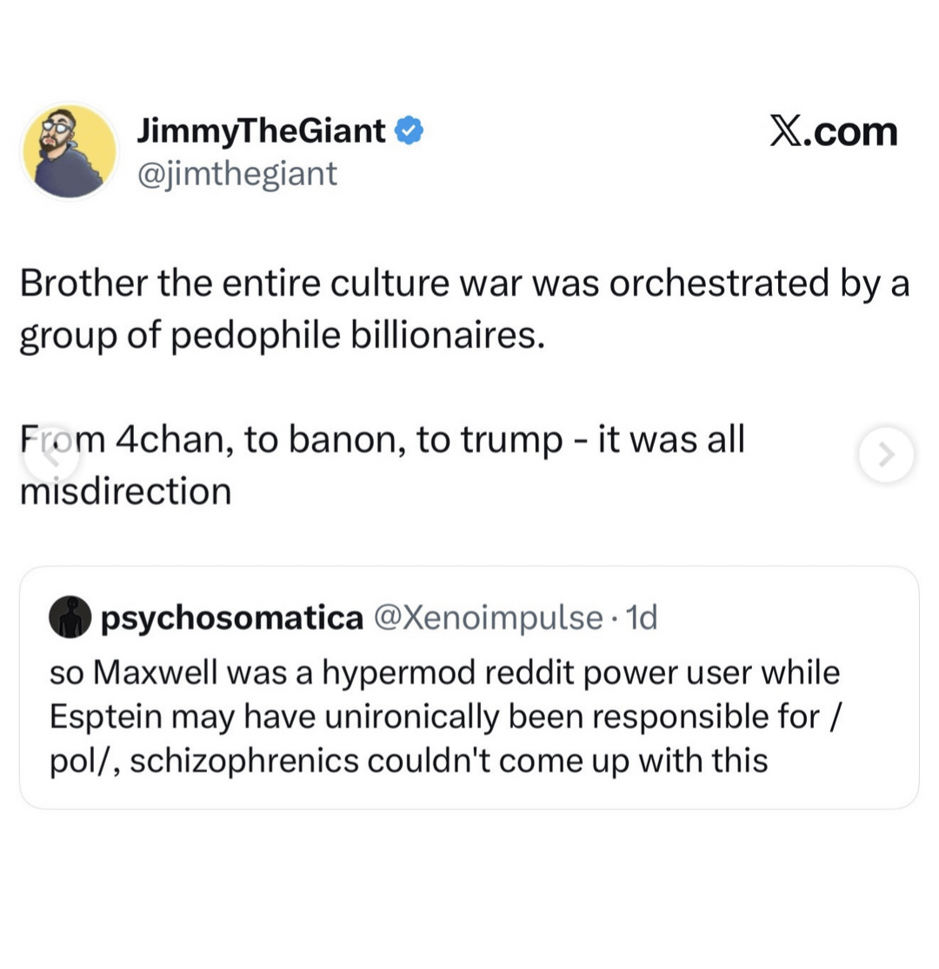Image resolution: width=939 pixels, height=969 pixels.
Task: Click the word "Esptein" in quoted post
Action: 102,718
